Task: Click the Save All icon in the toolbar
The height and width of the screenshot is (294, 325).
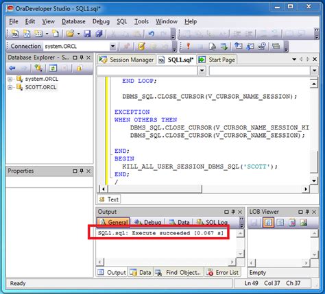Action: point(99,34)
